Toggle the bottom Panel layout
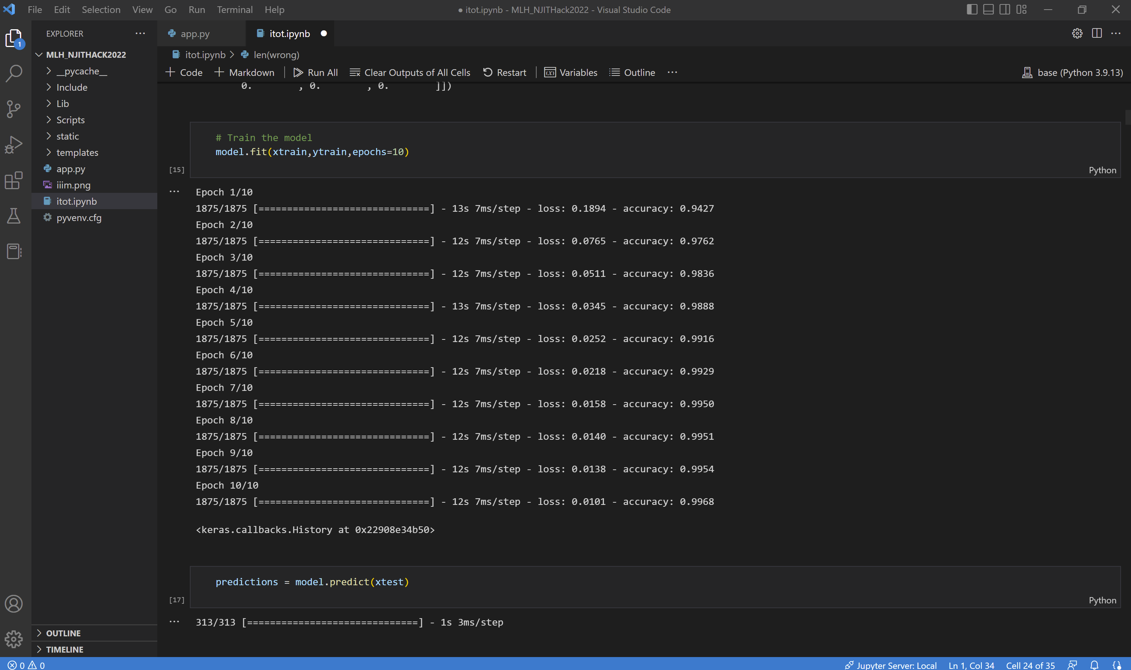The image size is (1131, 670). pos(988,10)
